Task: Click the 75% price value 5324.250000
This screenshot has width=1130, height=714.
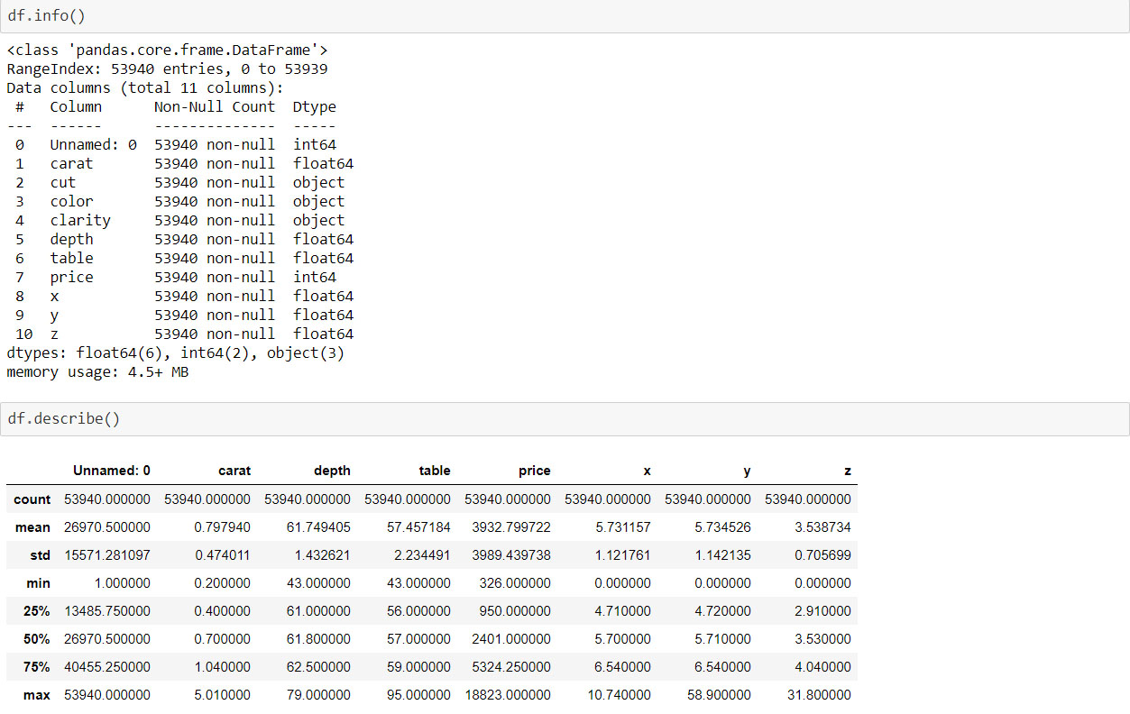Action: click(x=510, y=666)
